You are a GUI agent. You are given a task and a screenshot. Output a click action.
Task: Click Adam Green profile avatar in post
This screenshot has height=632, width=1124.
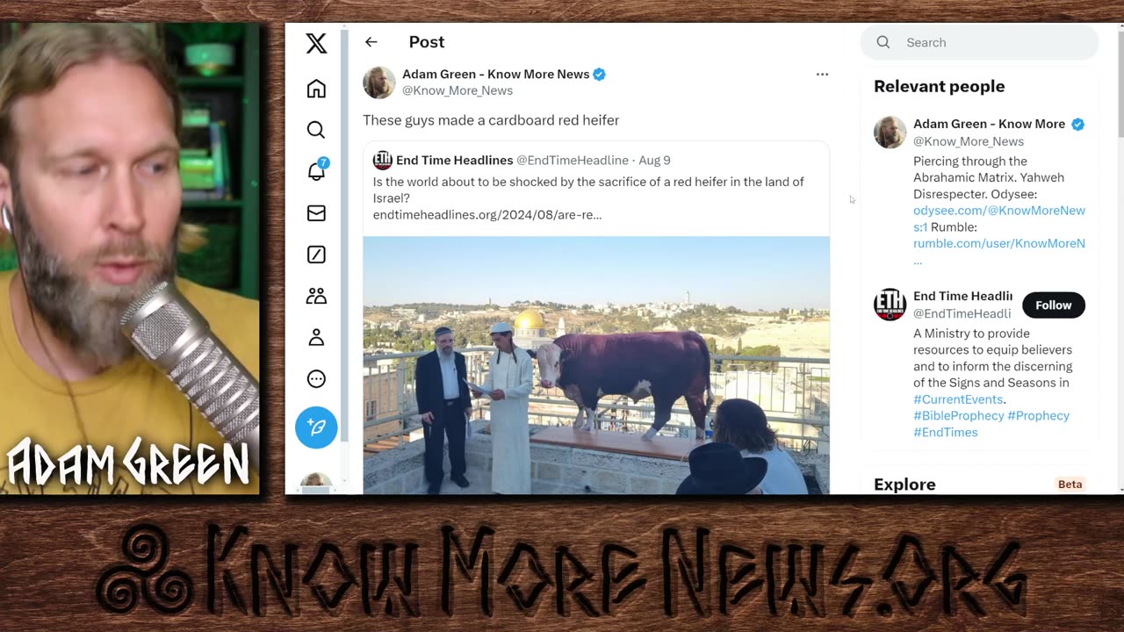pos(379,83)
